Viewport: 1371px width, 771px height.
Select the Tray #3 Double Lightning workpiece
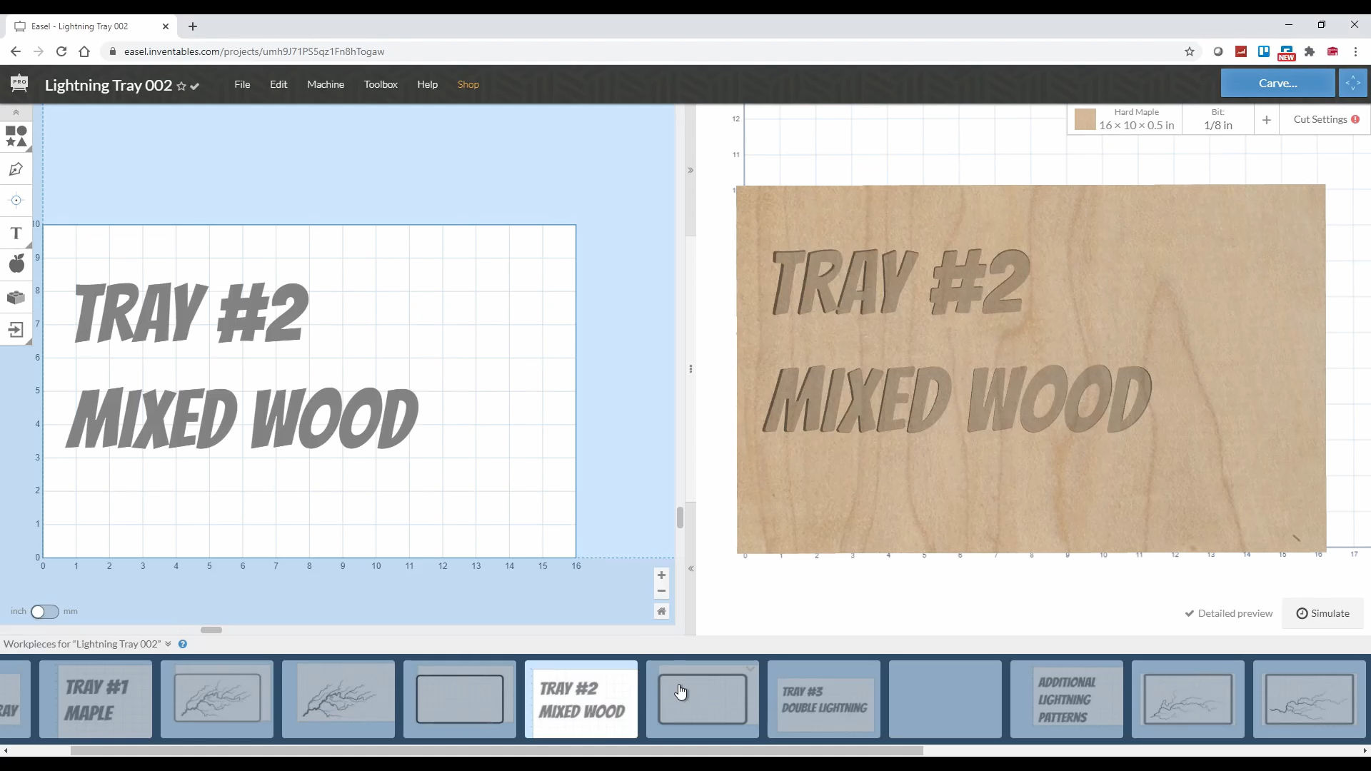click(x=824, y=700)
